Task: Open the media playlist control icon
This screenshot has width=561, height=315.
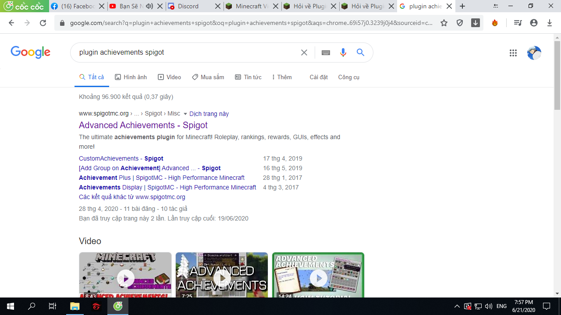Action: (x=518, y=23)
